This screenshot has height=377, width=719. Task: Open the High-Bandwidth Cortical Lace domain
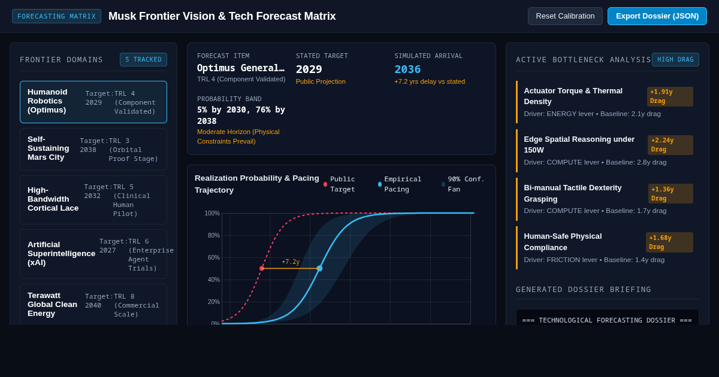[x=93, y=200]
